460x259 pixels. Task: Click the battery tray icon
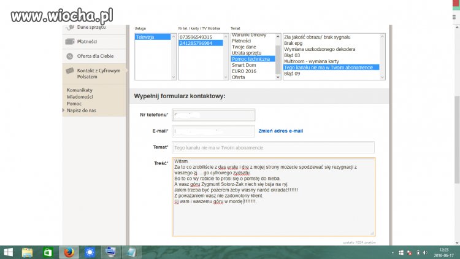pyautogui.click(x=418, y=252)
